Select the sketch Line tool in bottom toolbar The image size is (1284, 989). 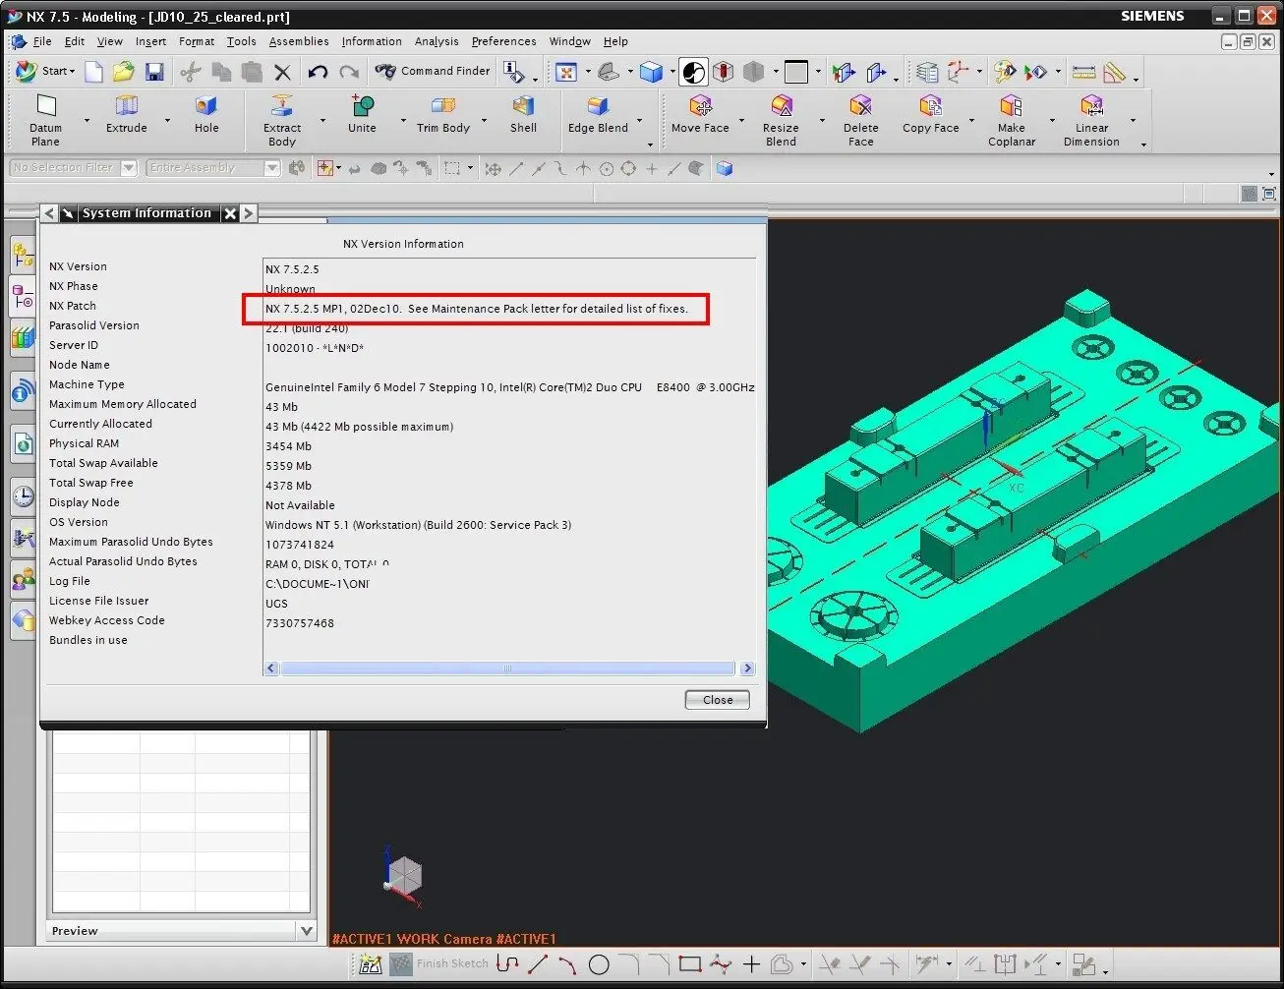(x=539, y=964)
